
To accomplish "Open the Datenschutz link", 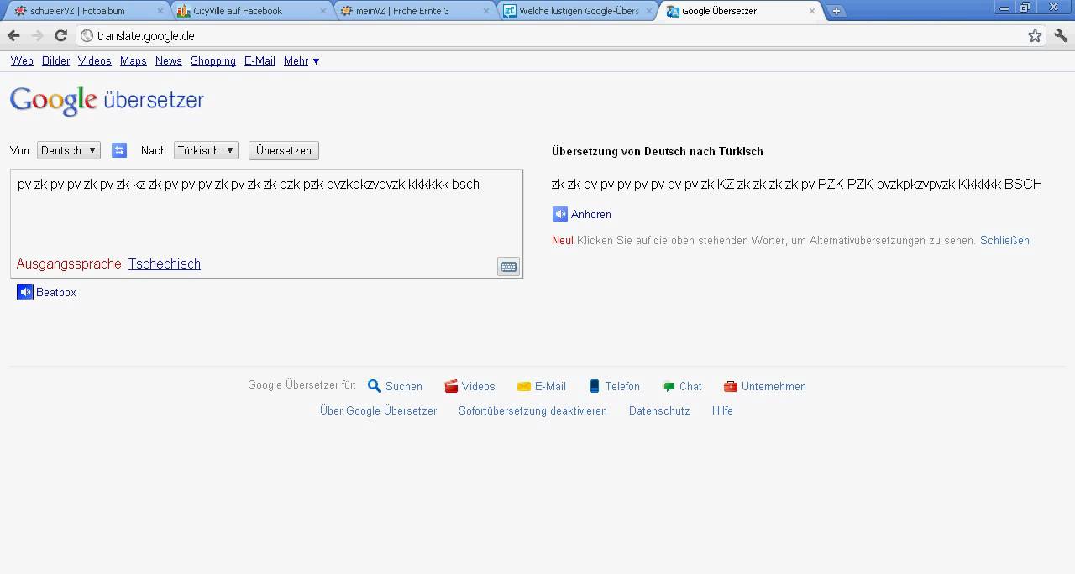I will [x=659, y=410].
